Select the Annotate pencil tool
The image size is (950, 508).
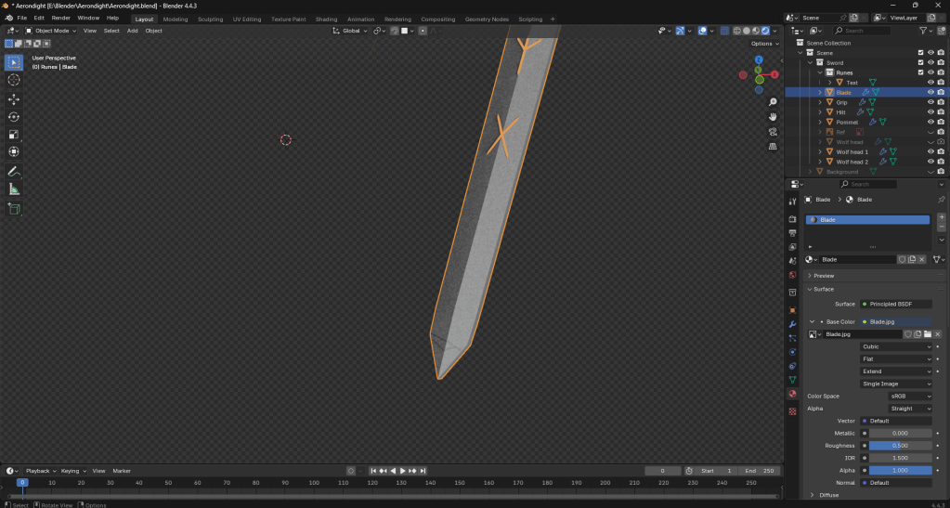click(14, 171)
